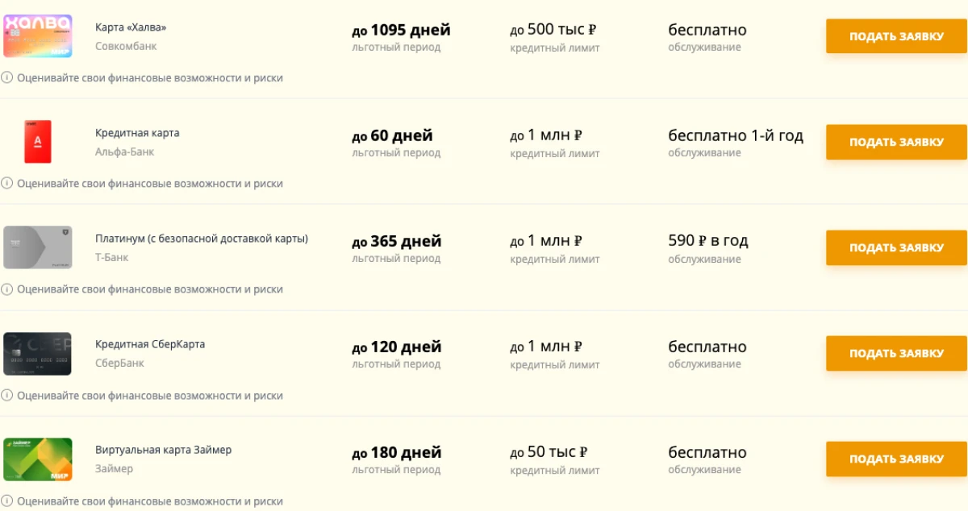Apply for Кредитная СберКарта

click(896, 354)
